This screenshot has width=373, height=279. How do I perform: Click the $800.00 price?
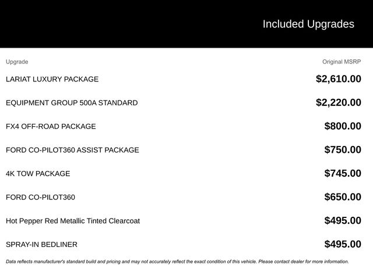343,126
